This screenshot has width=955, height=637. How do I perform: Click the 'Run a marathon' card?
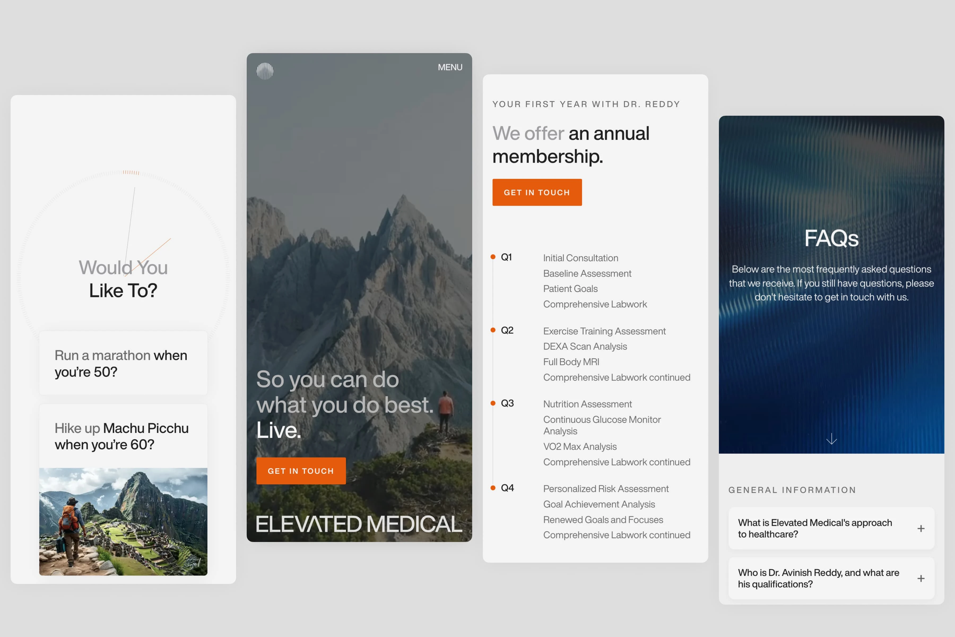click(123, 363)
